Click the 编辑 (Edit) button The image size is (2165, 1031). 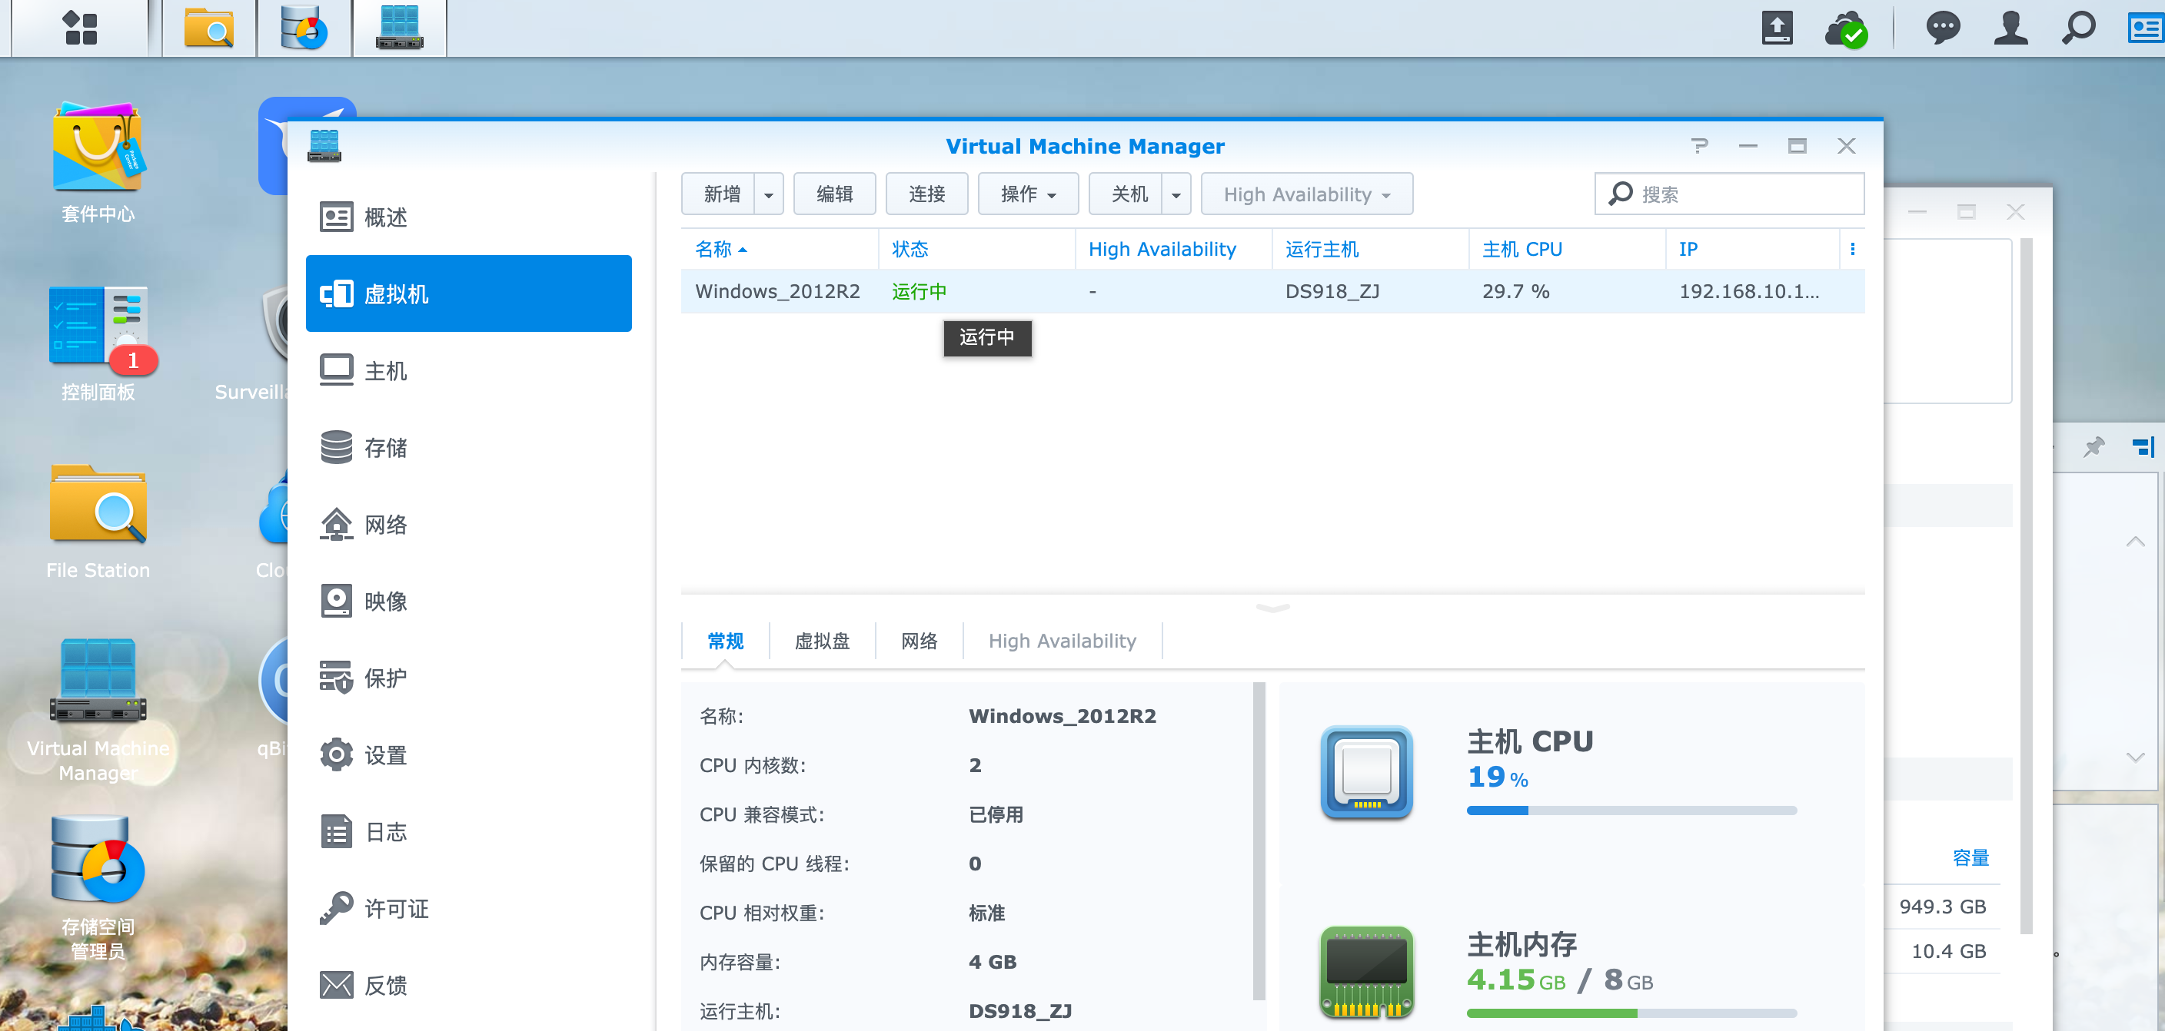click(833, 195)
